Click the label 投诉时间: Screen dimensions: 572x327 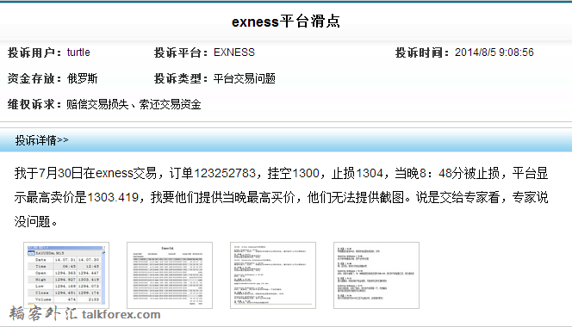pos(422,52)
